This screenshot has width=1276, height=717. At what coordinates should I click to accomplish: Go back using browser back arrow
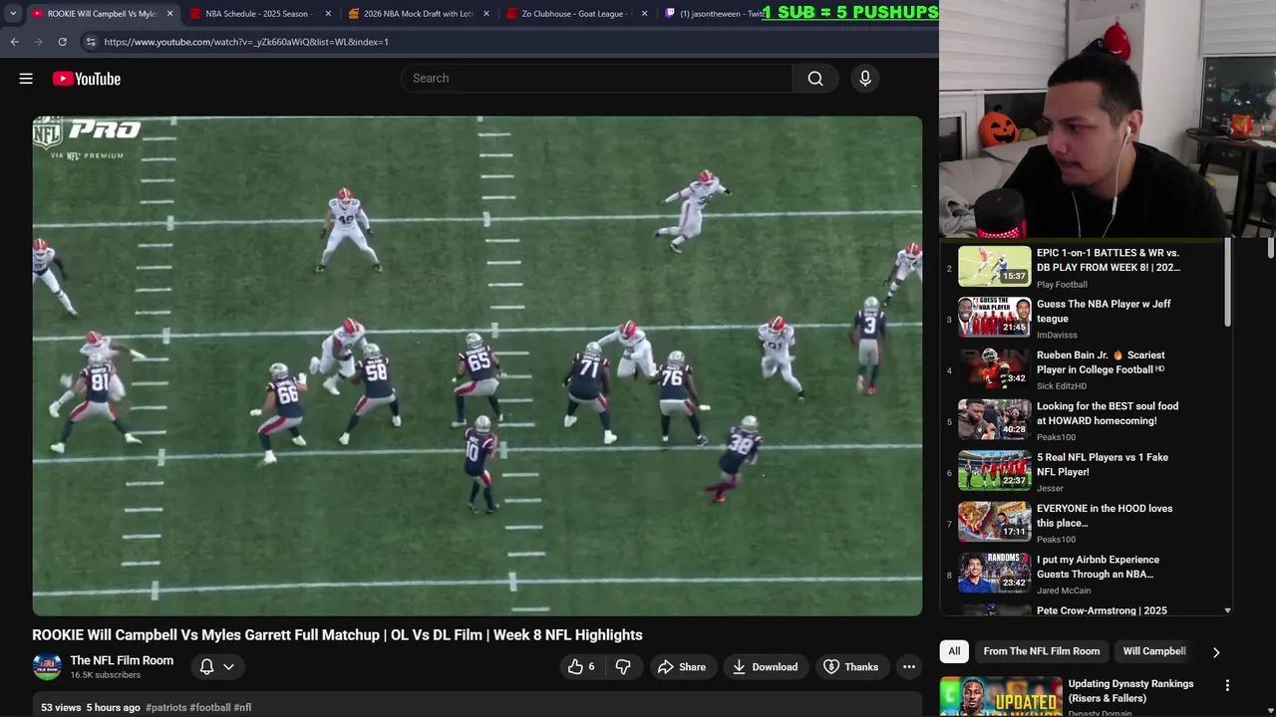point(14,42)
